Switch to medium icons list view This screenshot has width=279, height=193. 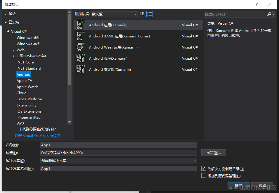tap(150, 14)
